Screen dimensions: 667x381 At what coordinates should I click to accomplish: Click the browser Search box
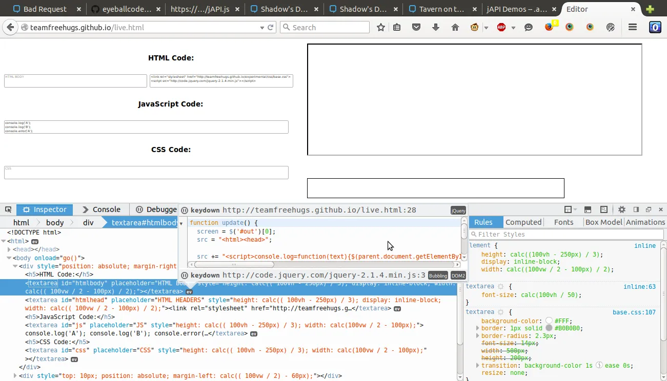pyautogui.click(x=325, y=27)
